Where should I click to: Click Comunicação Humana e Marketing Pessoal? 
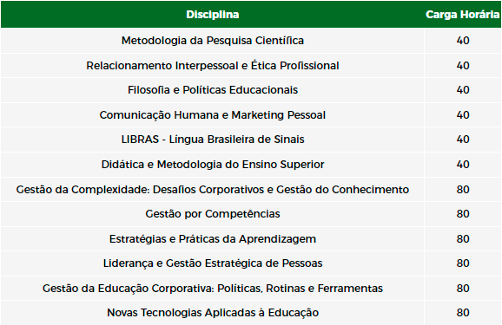tap(213, 115)
